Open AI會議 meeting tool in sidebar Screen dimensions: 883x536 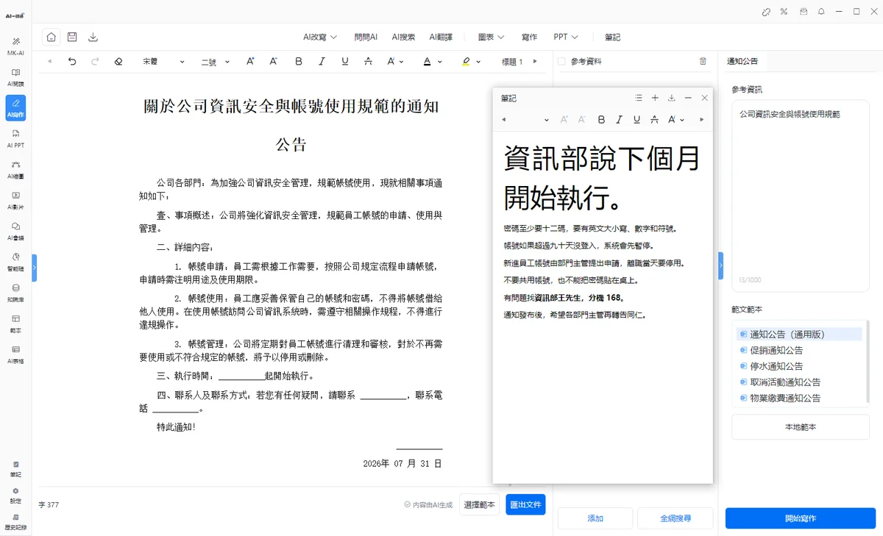click(x=15, y=232)
